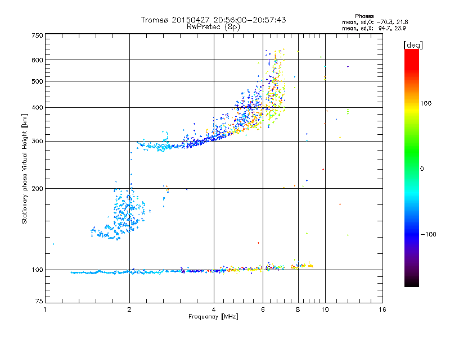The image size is (450, 337).
Task: Click the plot title 'Tromsø 20150427 20:56:00-20:57:43'
Action: (x=213, y=20)
